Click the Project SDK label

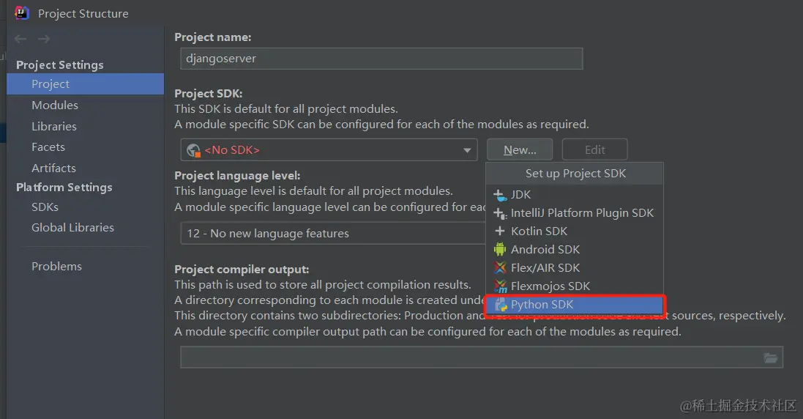pos(209,94)
